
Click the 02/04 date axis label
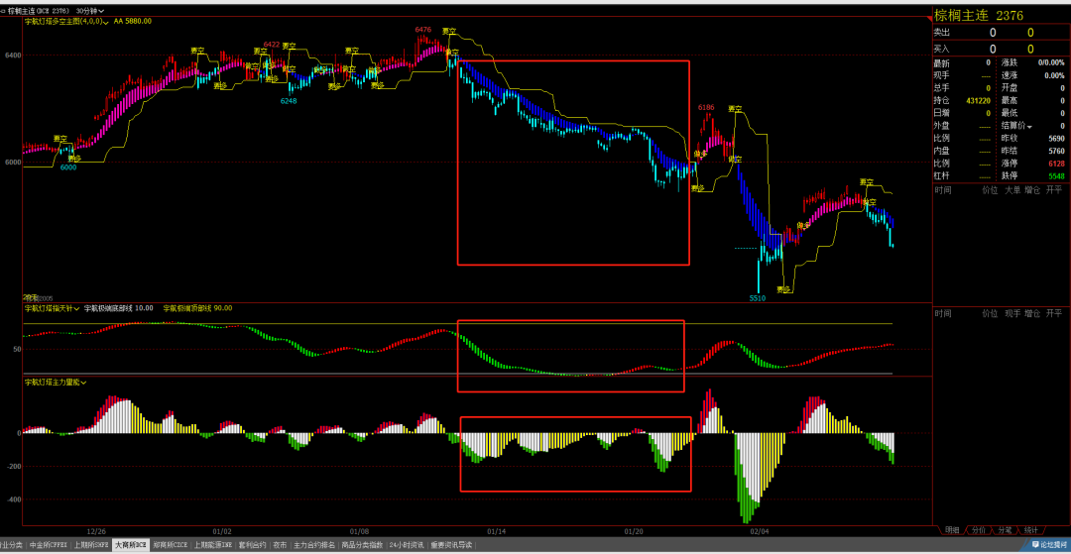(x=760, y=531)
